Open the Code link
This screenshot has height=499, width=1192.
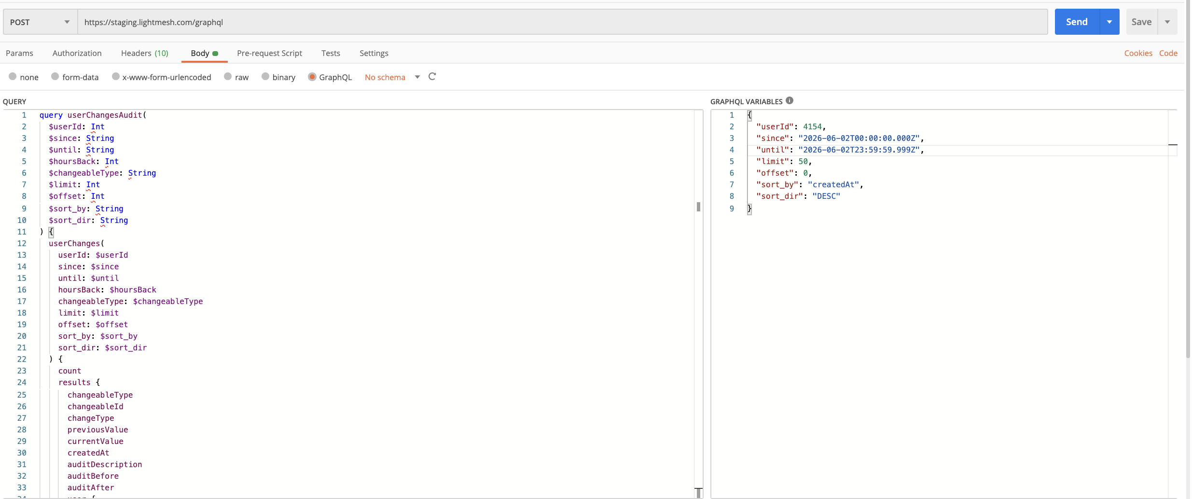(1168, 53)
